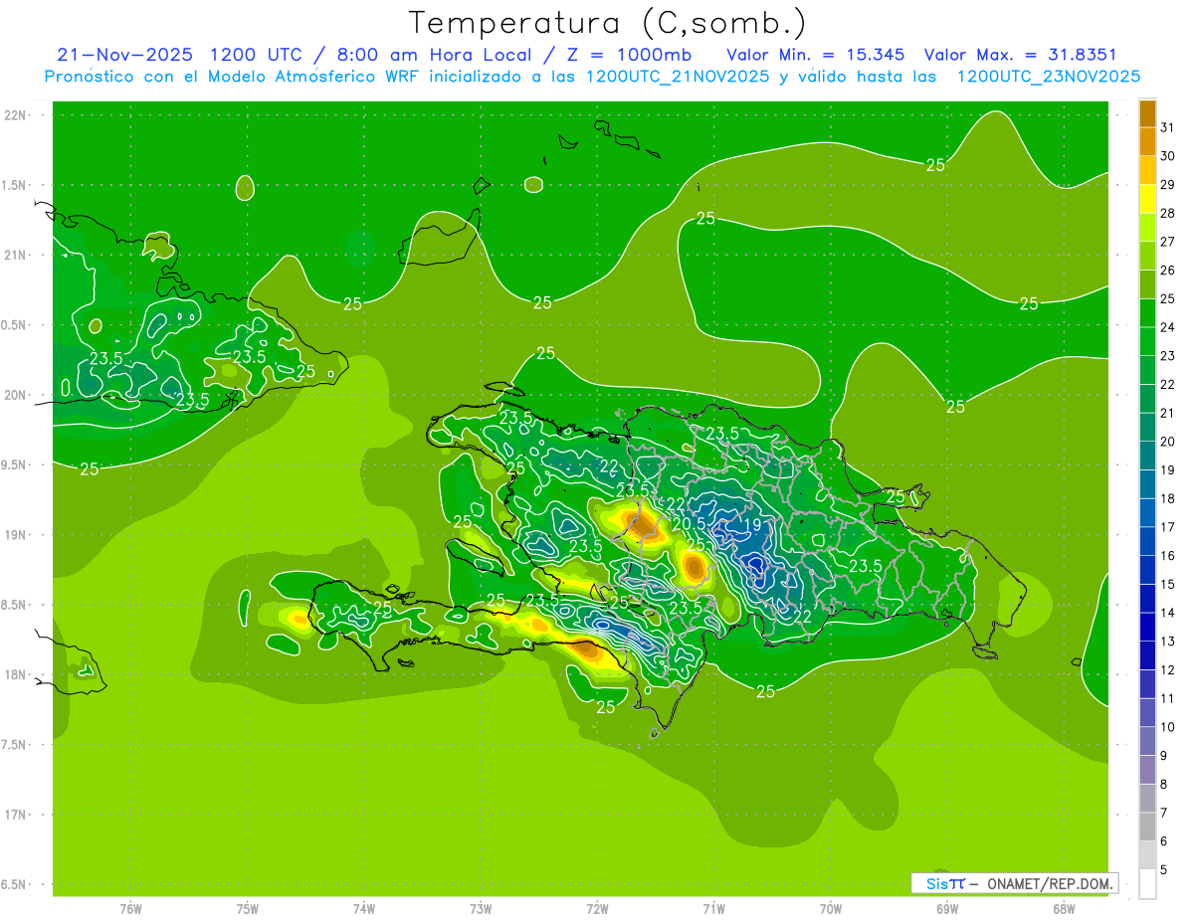Click the "7" label on the color scale
This screenshot has width=1194, height=922.
pos(1163,813)
